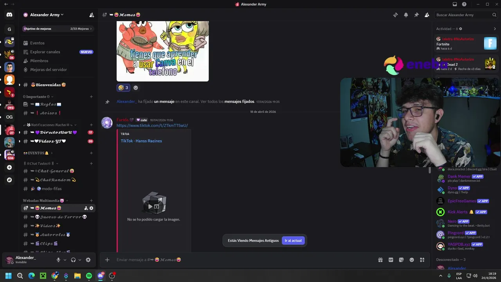This screenshot has height=282, width=501.
Task: Open headphones output options arrow
Action: click(80, 260)
